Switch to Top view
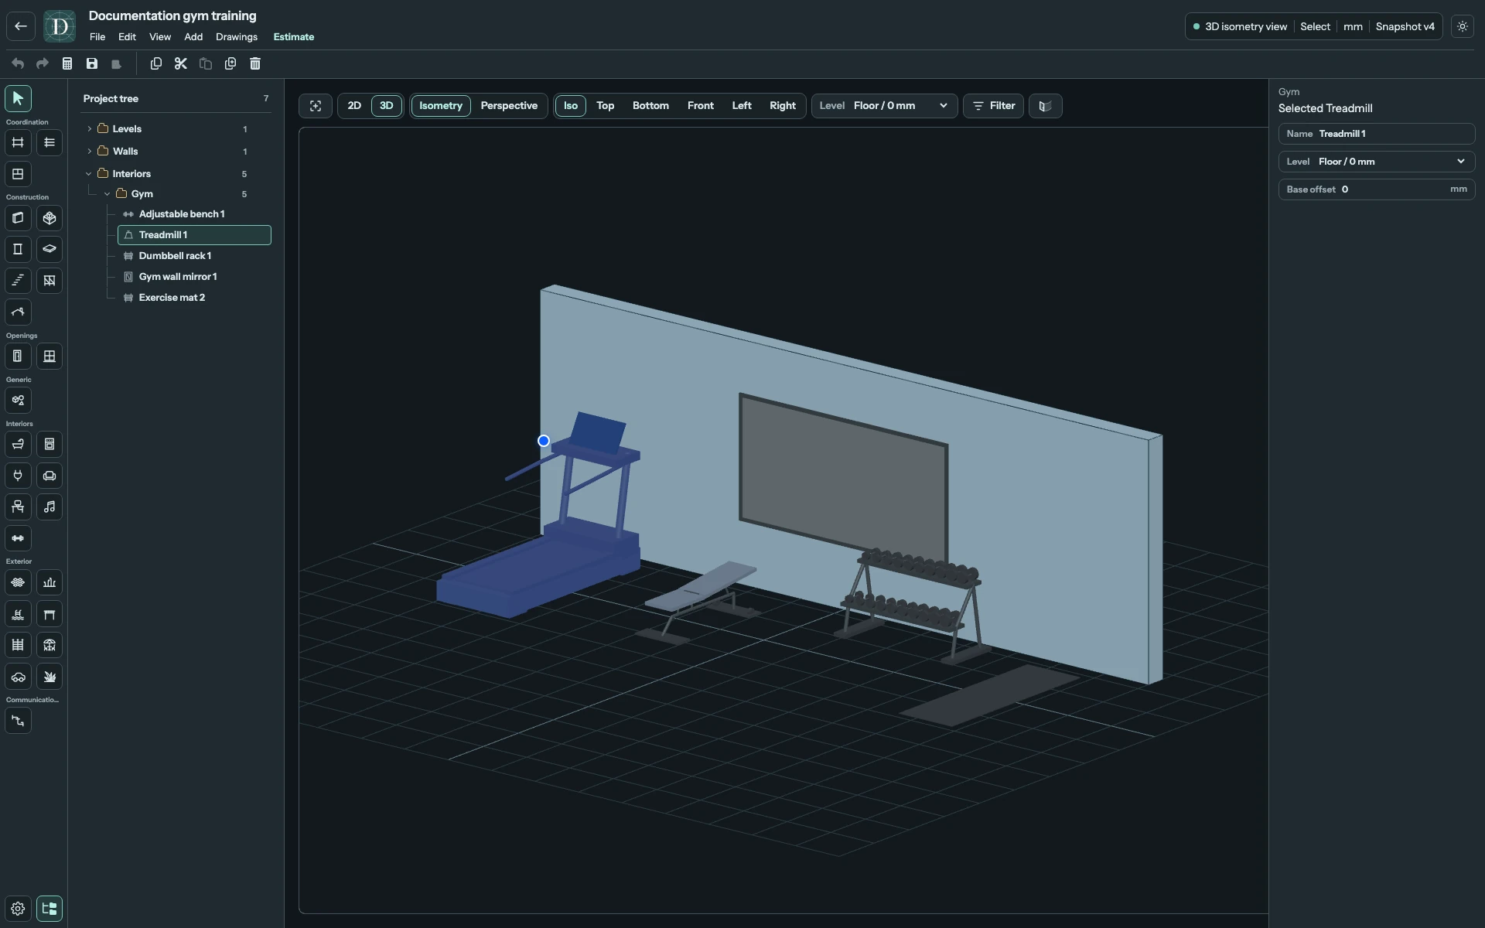This screenshot has width=1485, height=928. 606,106
